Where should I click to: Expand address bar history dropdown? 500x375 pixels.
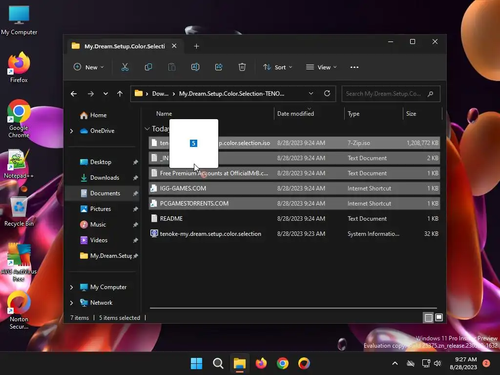pyautogui.click(x=311, y=93)
